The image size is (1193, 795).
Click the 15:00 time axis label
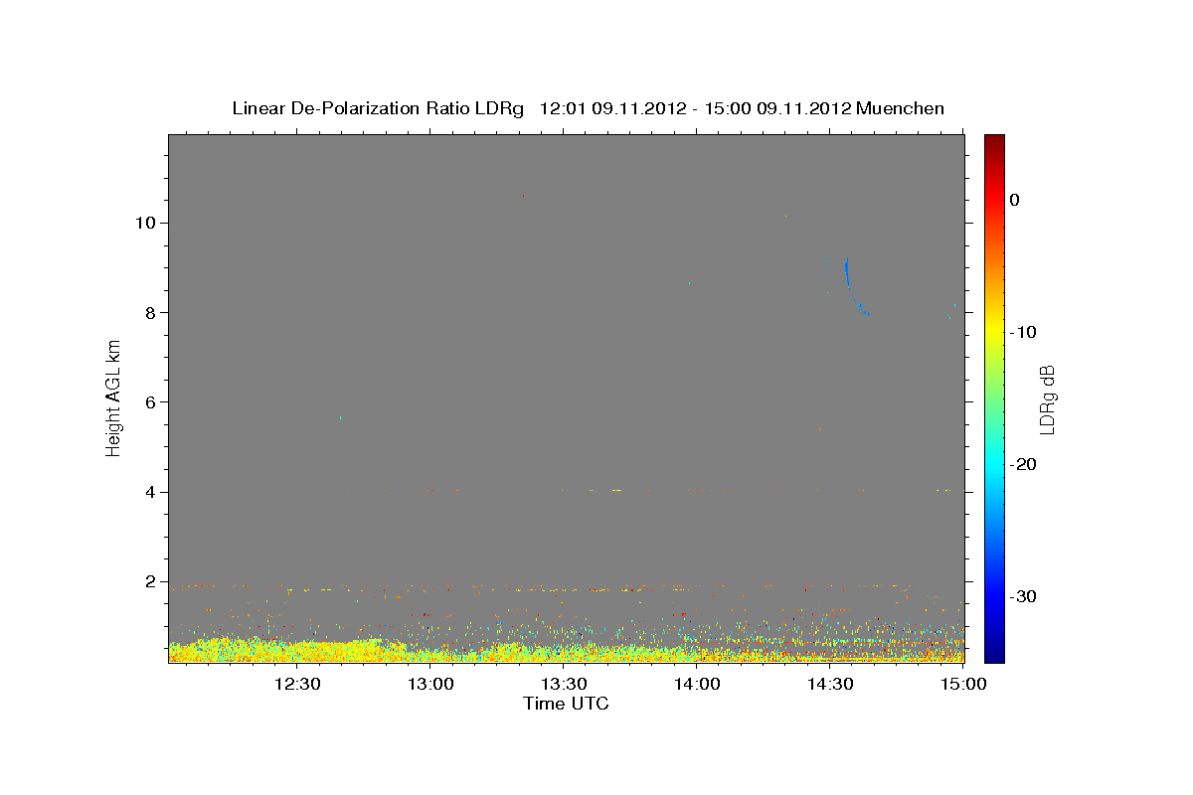[962, 684]
